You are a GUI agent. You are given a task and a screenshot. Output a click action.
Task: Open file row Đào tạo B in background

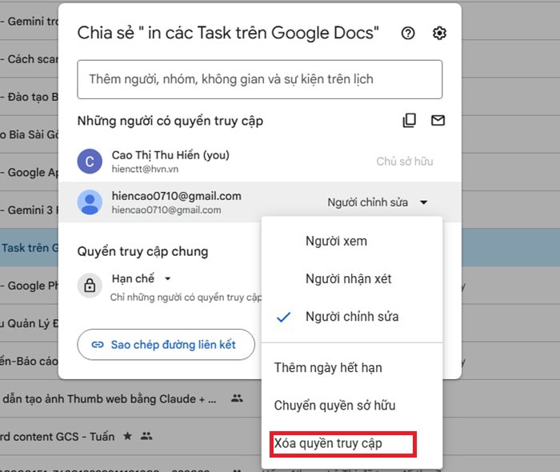pos(30,97)
